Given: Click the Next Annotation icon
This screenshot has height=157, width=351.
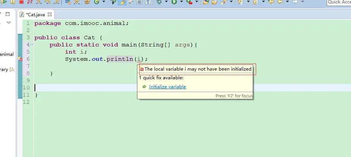Looking at the screenshot, I should (241, 2).
